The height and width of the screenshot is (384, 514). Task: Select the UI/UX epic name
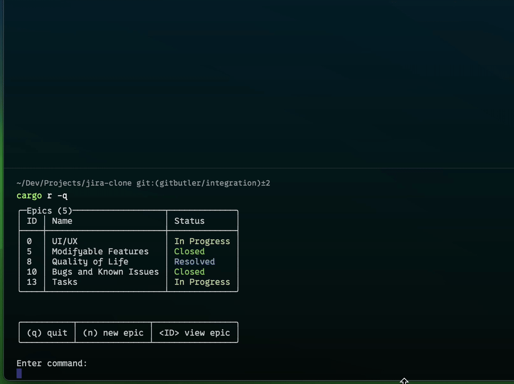click(65, 241)
